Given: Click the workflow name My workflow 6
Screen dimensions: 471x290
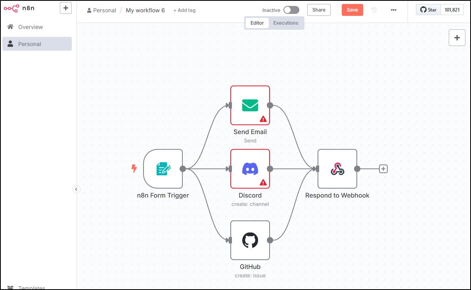Looking at the screenshot, I should click(145, 10).
